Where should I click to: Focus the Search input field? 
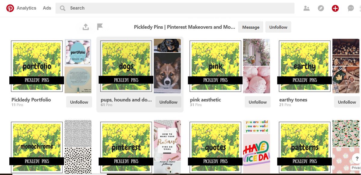(175, 8)
